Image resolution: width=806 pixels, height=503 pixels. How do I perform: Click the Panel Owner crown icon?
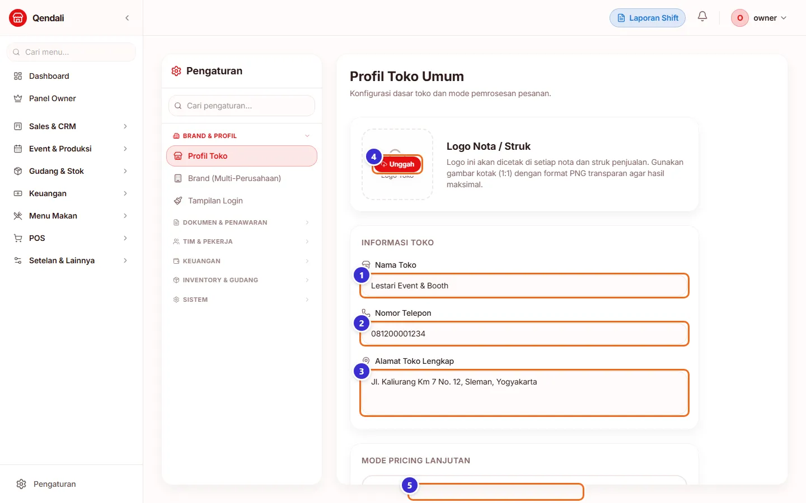tap(18, 98)
